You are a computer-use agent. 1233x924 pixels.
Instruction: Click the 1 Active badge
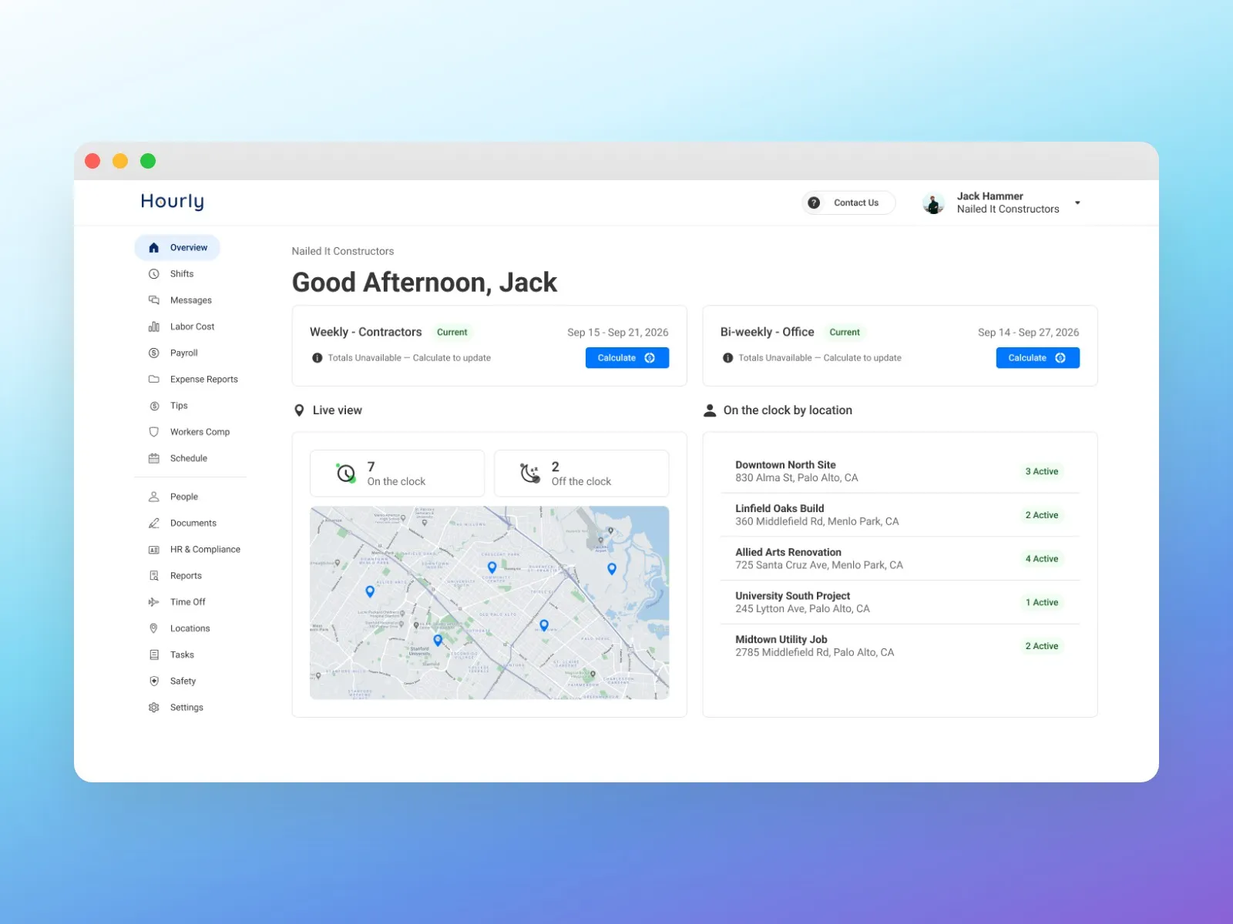click(1042, 603)
